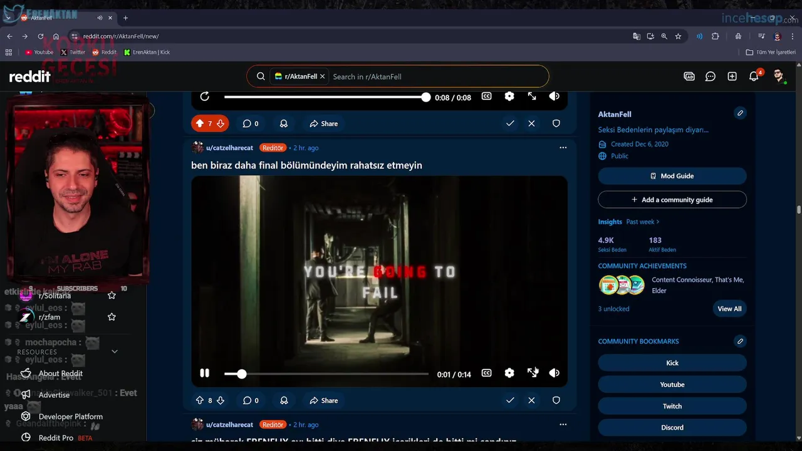
Task: Collapse the RESOURCES sidebar section
Action: 114,352
